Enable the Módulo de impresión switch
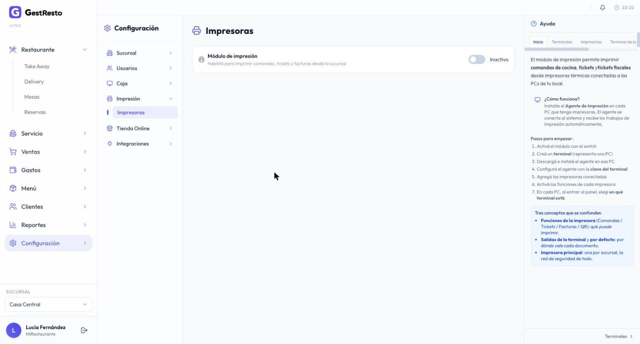Screen dimensions: 640x344 pyautogui.click(x=477, y=60)
